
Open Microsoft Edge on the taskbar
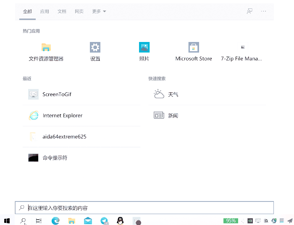pos(55,221)
